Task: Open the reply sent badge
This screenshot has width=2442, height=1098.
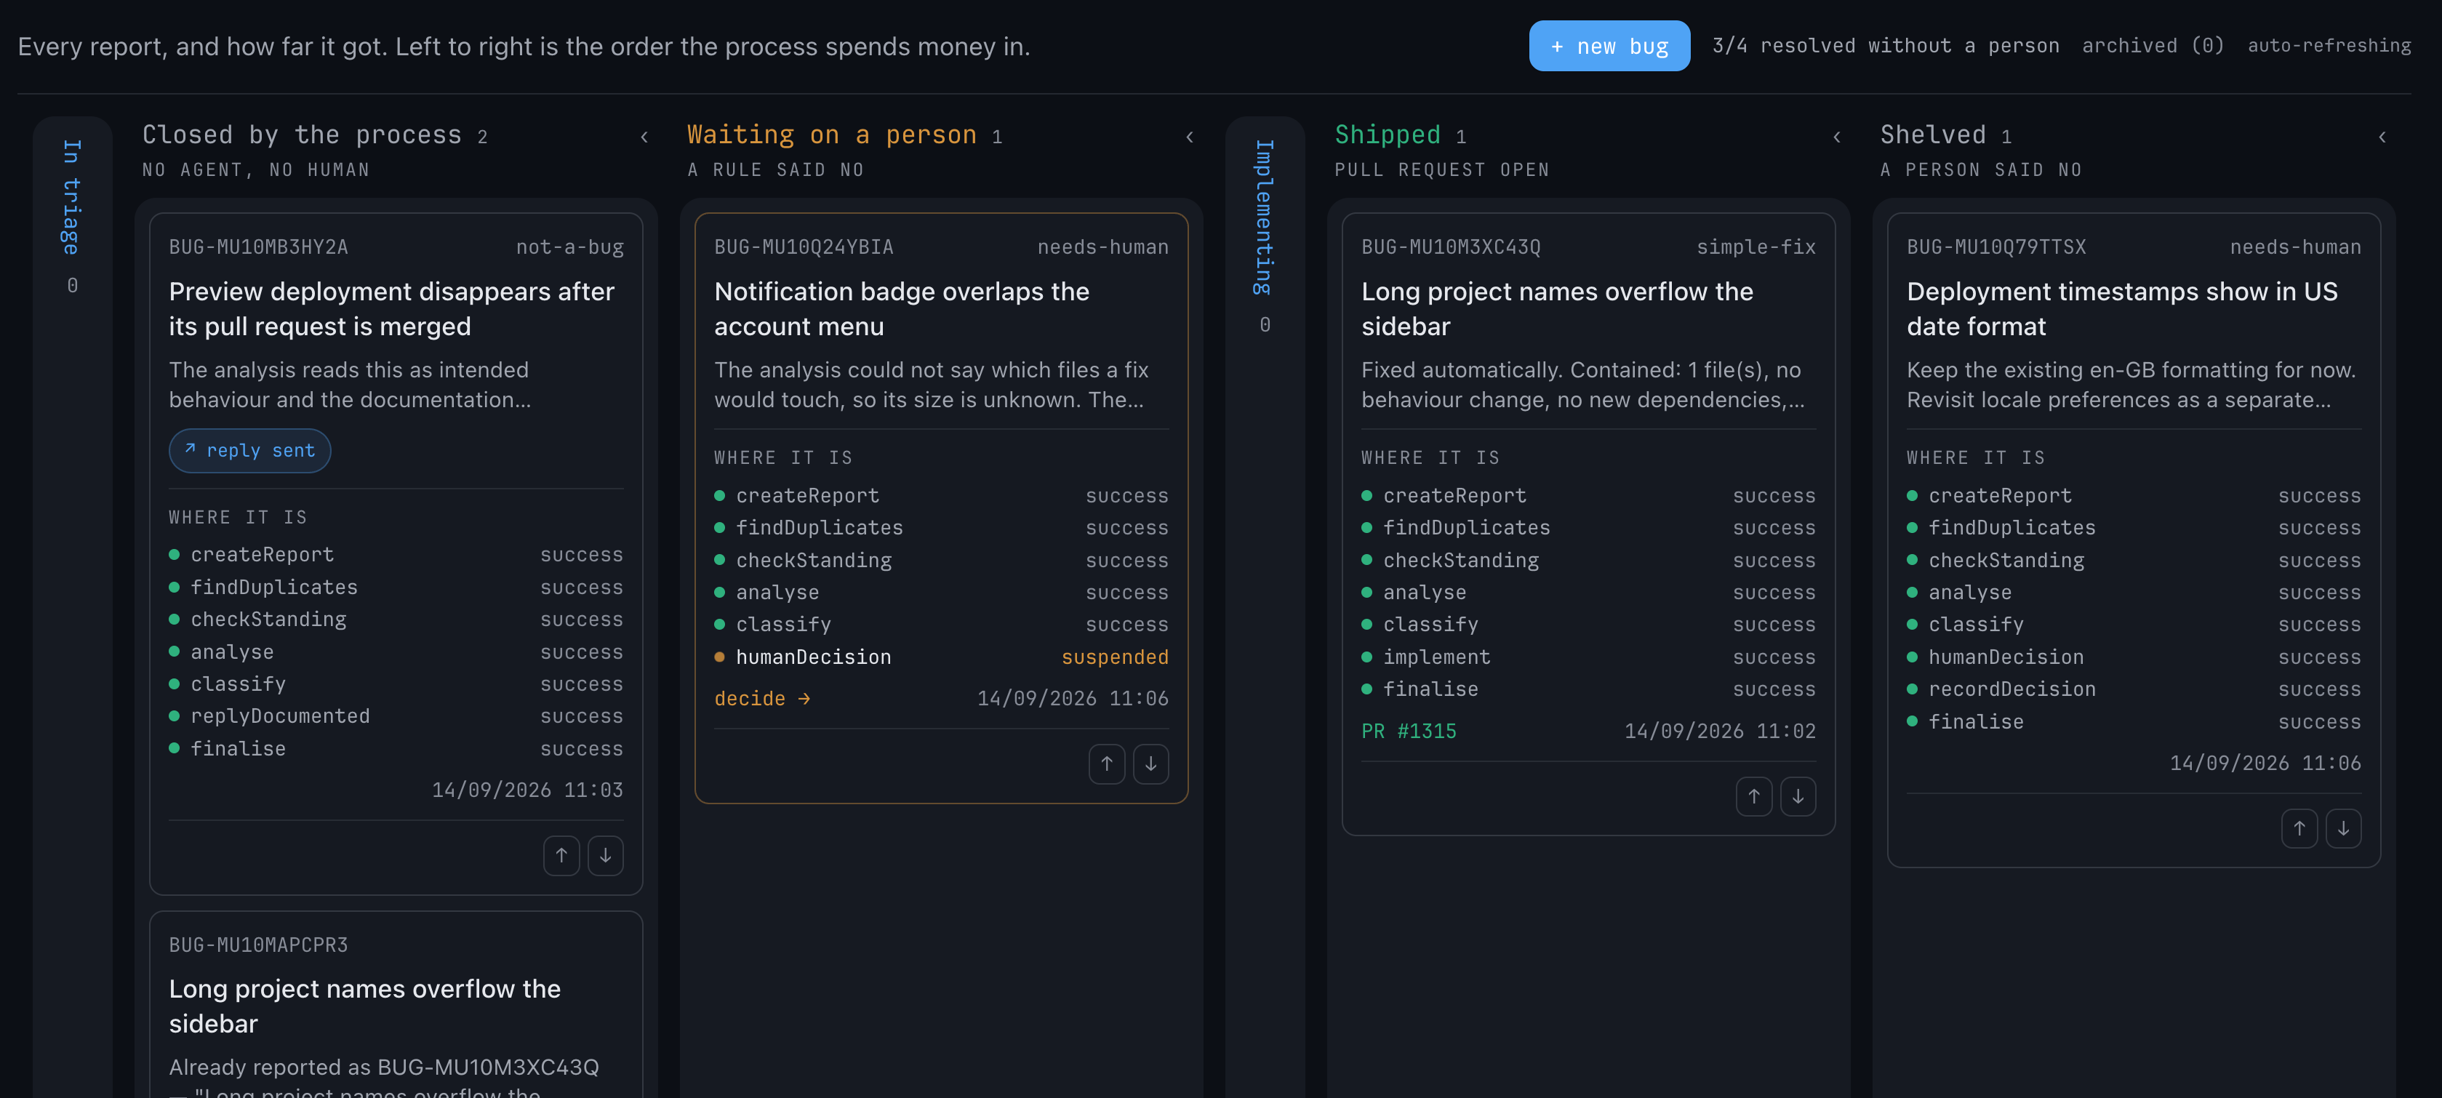Action: [x=249, y=450]
